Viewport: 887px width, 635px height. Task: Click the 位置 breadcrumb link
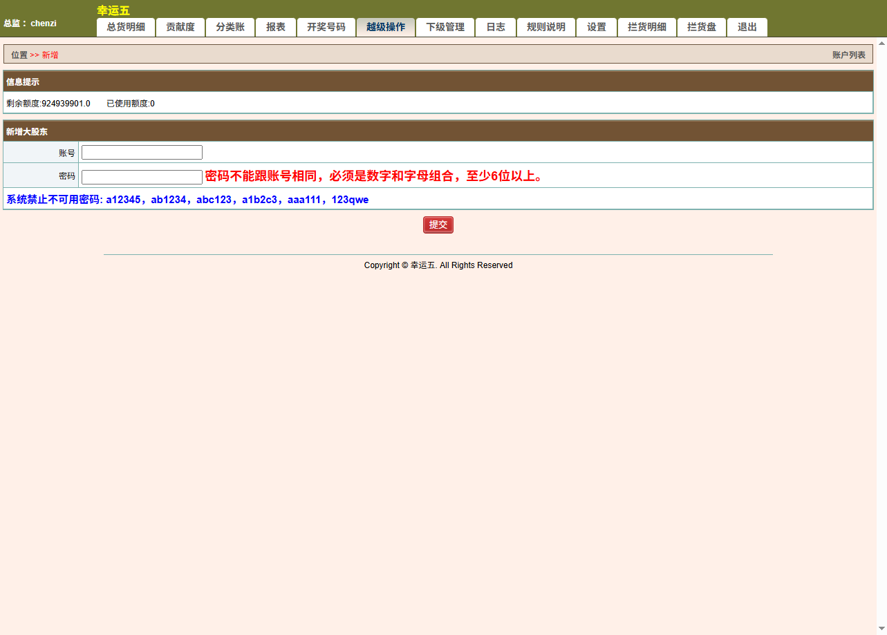coord(19,55)
